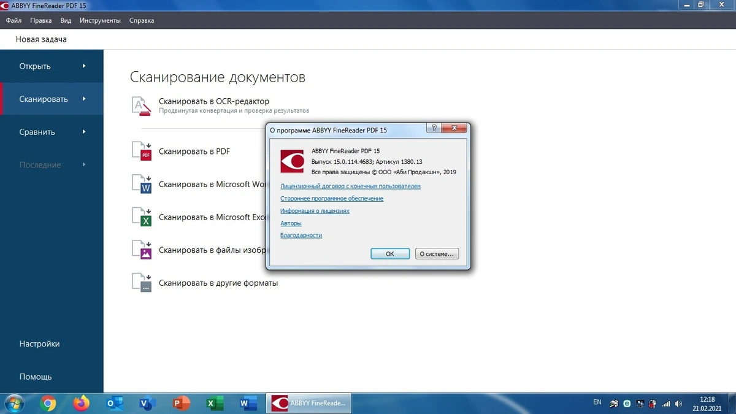Click the ESET antivirus tray icon
This screenshot has width=736, height=414.
[x=627, y=404]
